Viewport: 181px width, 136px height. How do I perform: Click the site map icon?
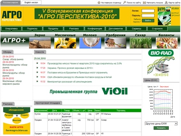click(166, 3)
